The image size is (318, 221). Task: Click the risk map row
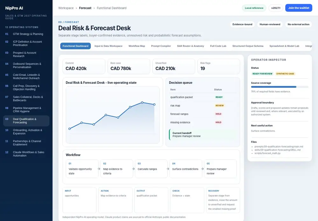203,106
